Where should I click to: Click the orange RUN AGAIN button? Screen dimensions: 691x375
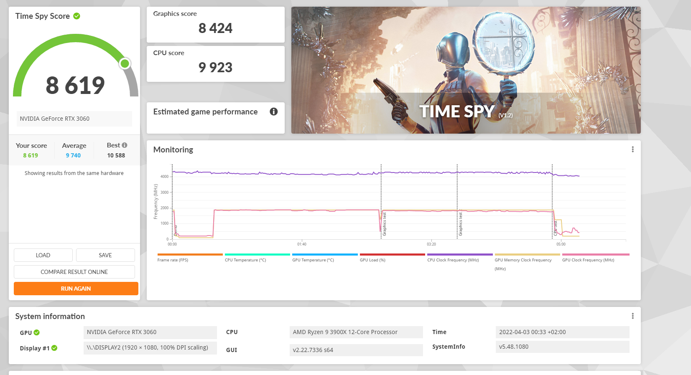coord(76,289)
